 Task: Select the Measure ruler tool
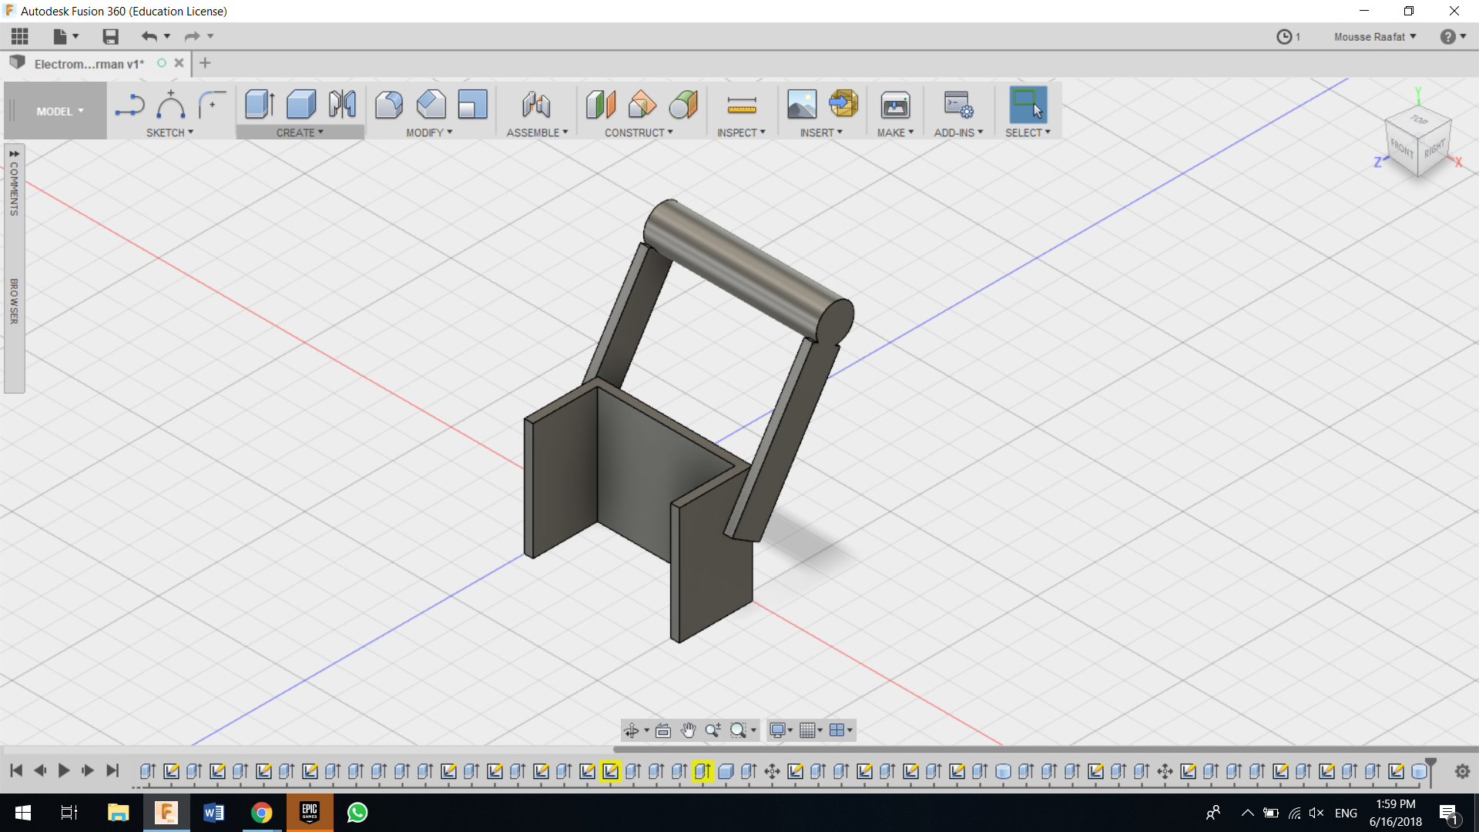tap(742, 105)
